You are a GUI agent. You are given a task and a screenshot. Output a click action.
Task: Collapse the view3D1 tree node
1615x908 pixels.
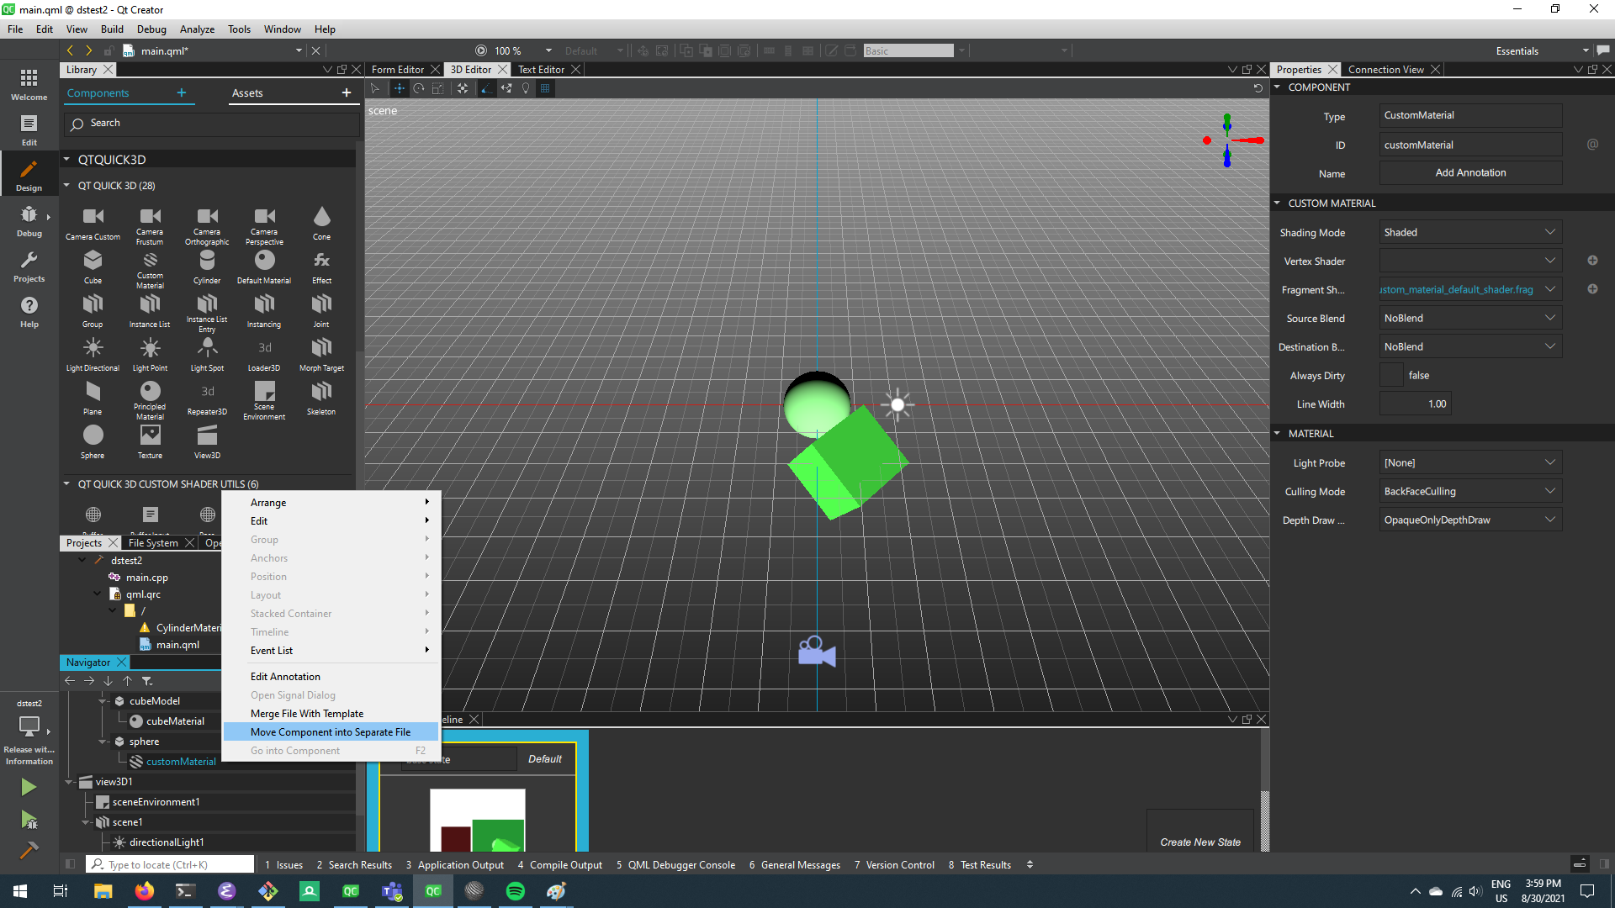(70, 782)
